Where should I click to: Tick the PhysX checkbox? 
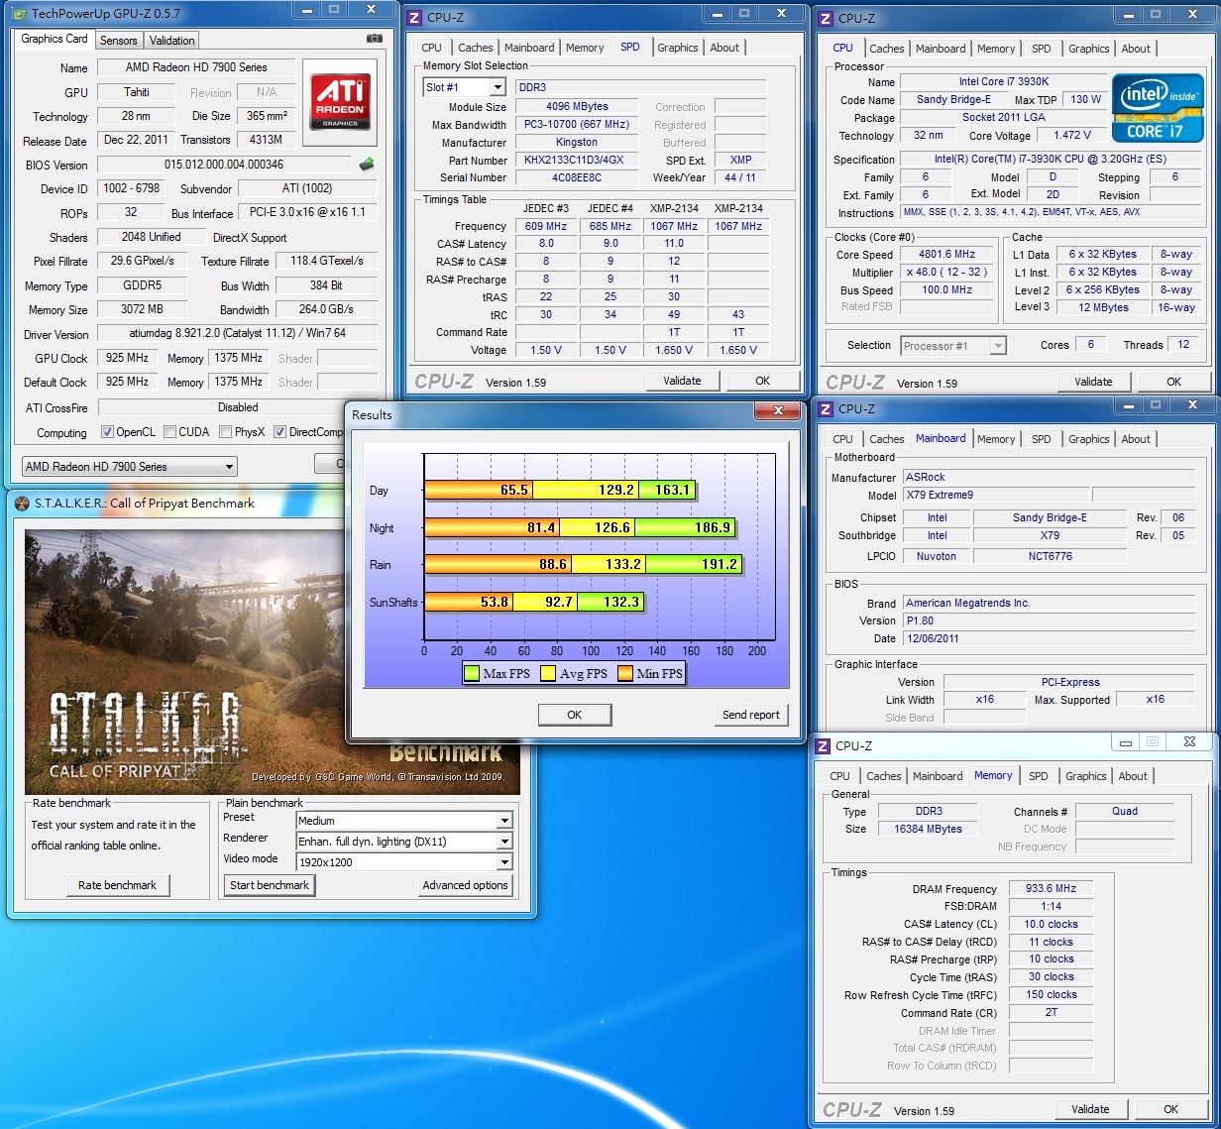[x=226, y=432]
